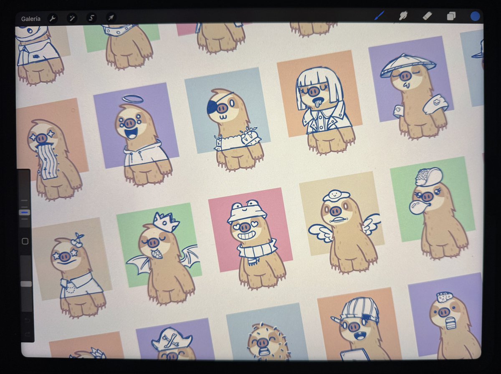Select the Brush paint tool
Screen dimensions: 501x374
pos(379,16)
